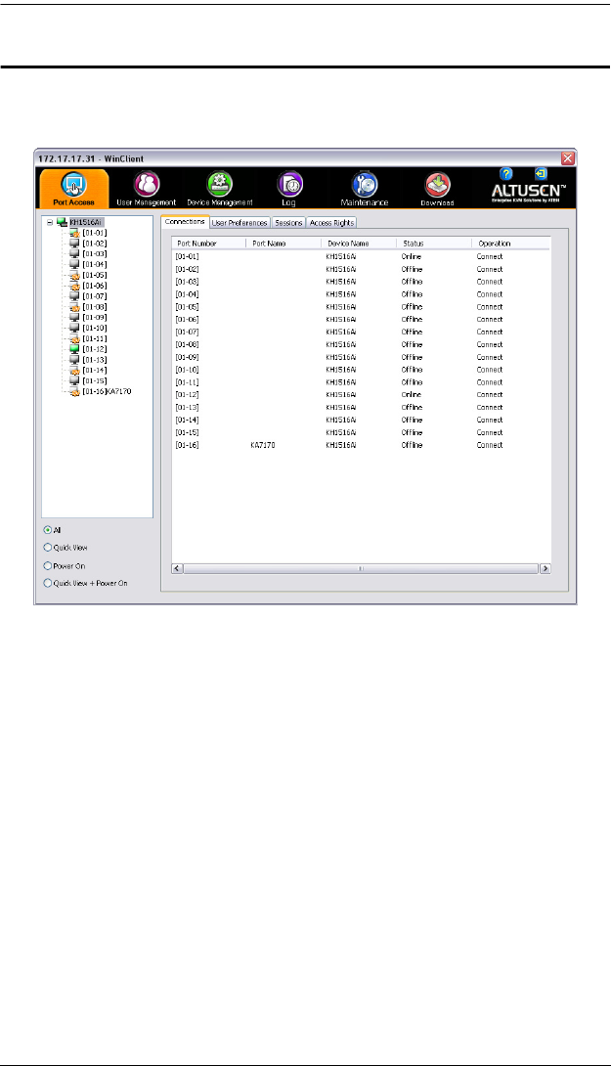This screenshot has width=611, height=1066.
Task: Click the horizontal scrollbar thumb
Action: tap(361, 568)
